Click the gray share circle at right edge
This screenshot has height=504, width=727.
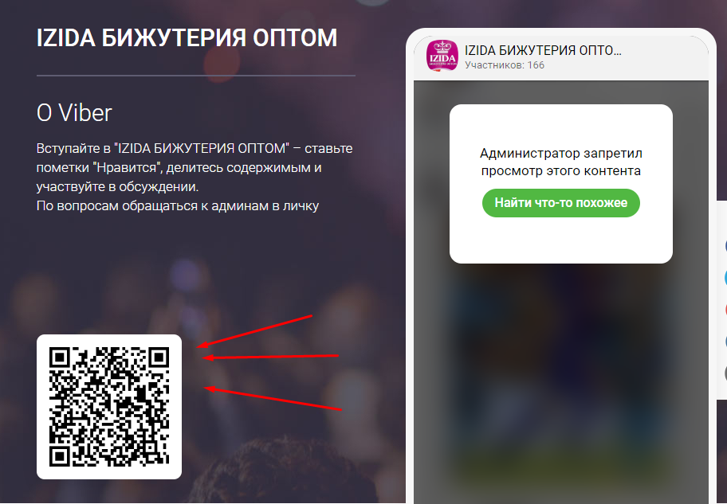[725, 372]
